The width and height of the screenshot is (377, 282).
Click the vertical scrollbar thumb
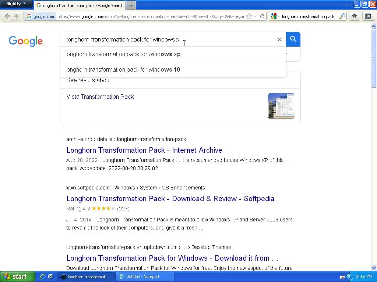click(374, 58)
